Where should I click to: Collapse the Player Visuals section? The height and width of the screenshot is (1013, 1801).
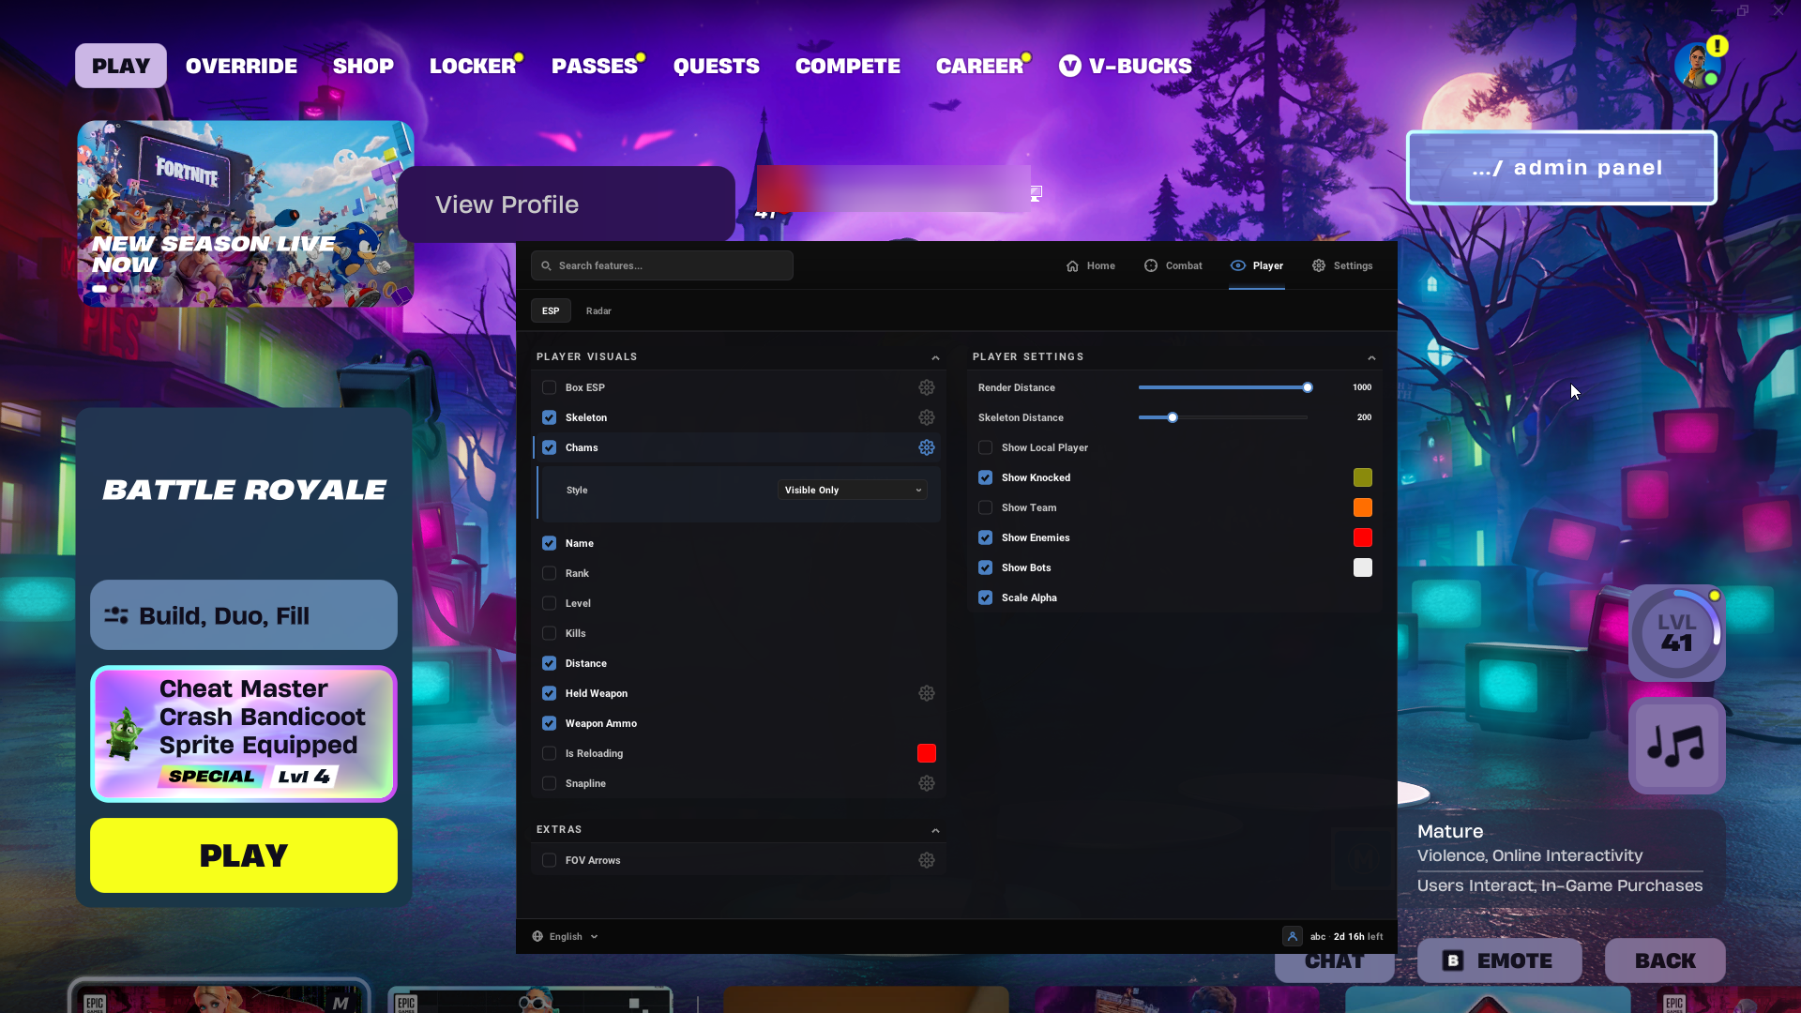[935, 357]
